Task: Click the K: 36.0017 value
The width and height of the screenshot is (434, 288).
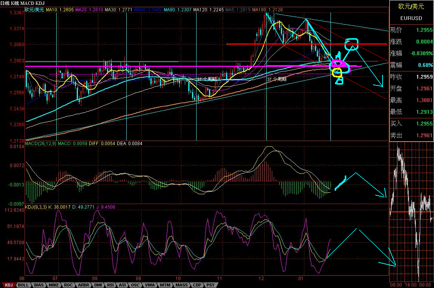Action: 59,207
